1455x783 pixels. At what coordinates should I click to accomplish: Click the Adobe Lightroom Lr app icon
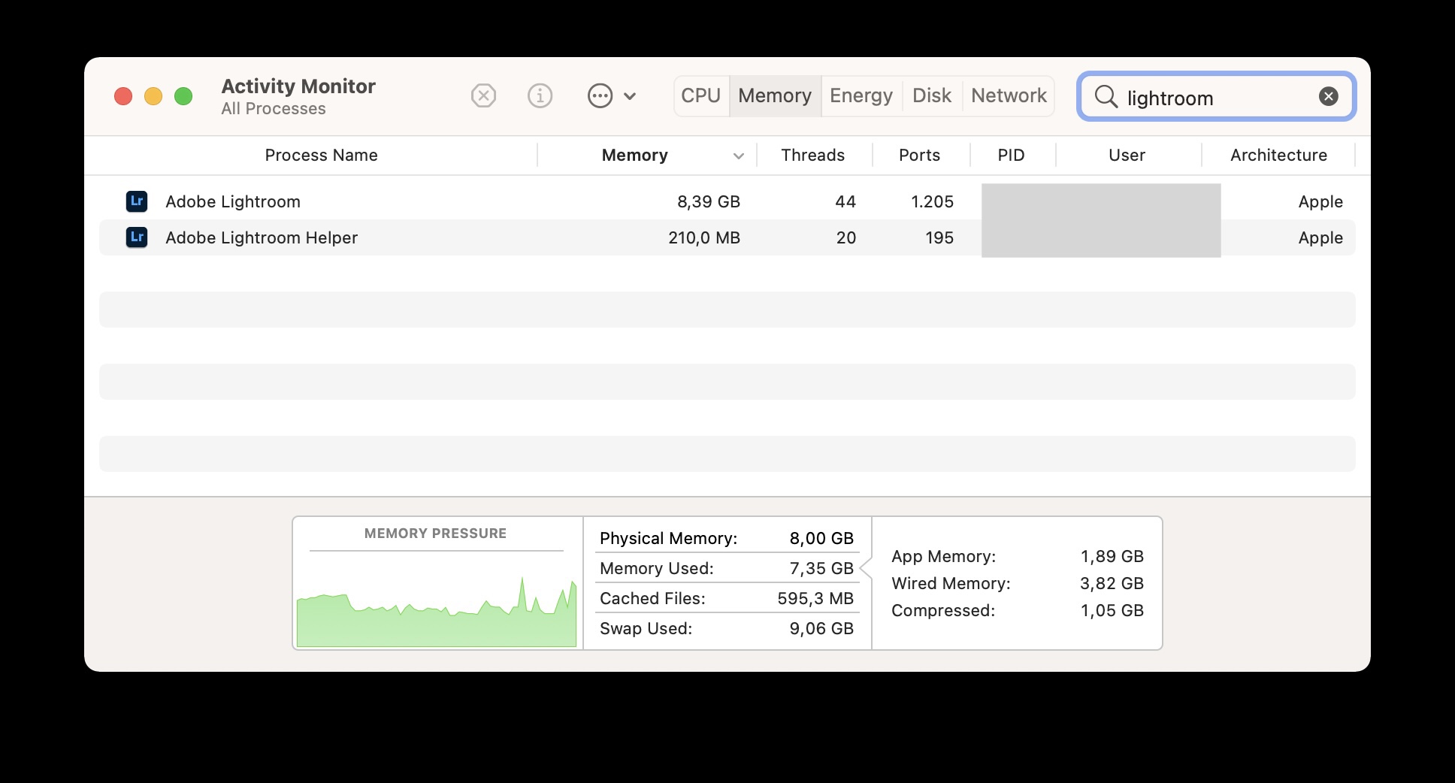tap(137, 201)
